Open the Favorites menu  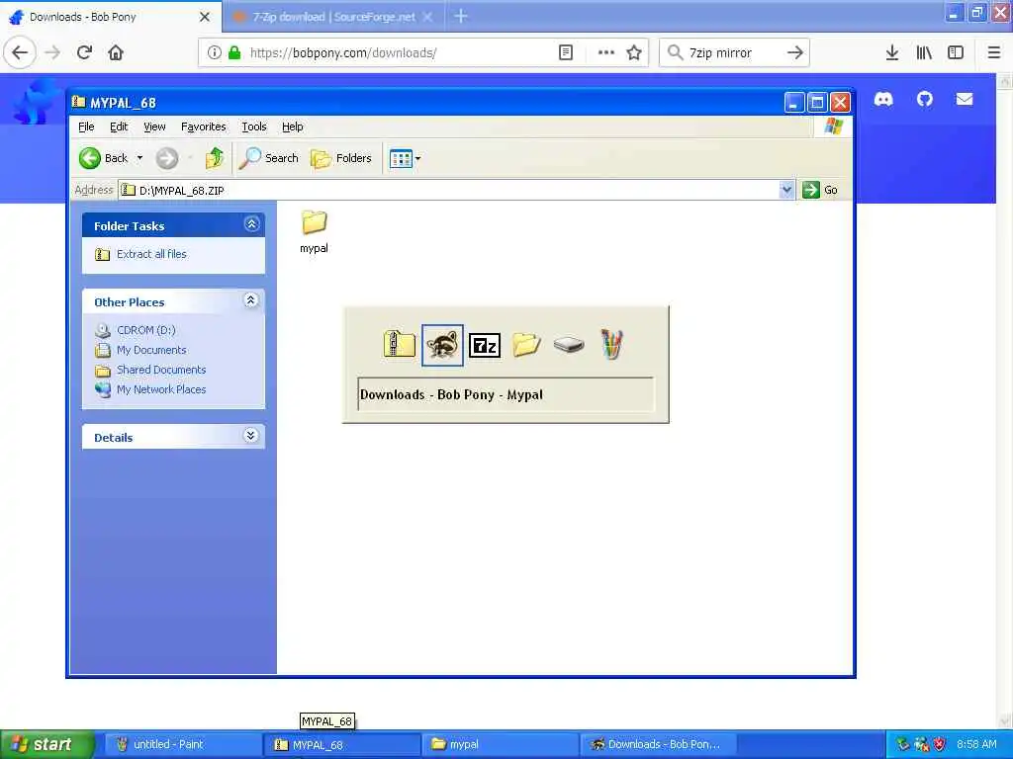point(204,126)
